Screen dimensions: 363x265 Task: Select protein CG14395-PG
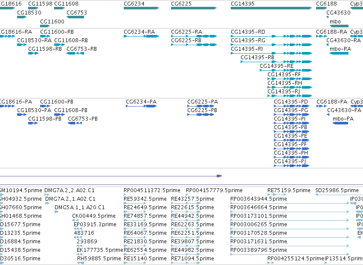coord(291,110)
